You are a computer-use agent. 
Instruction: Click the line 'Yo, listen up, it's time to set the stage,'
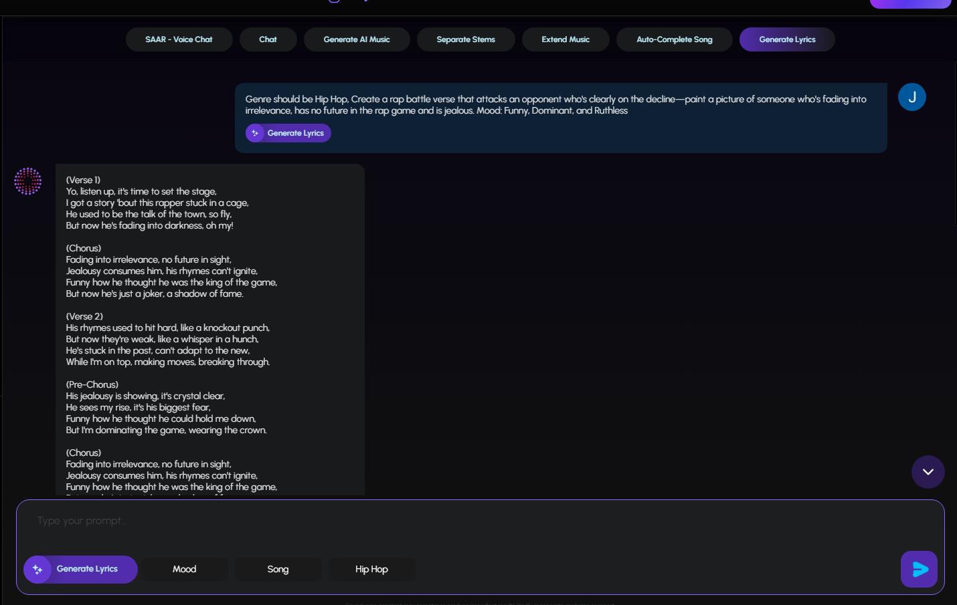click(x=141, y=191)
